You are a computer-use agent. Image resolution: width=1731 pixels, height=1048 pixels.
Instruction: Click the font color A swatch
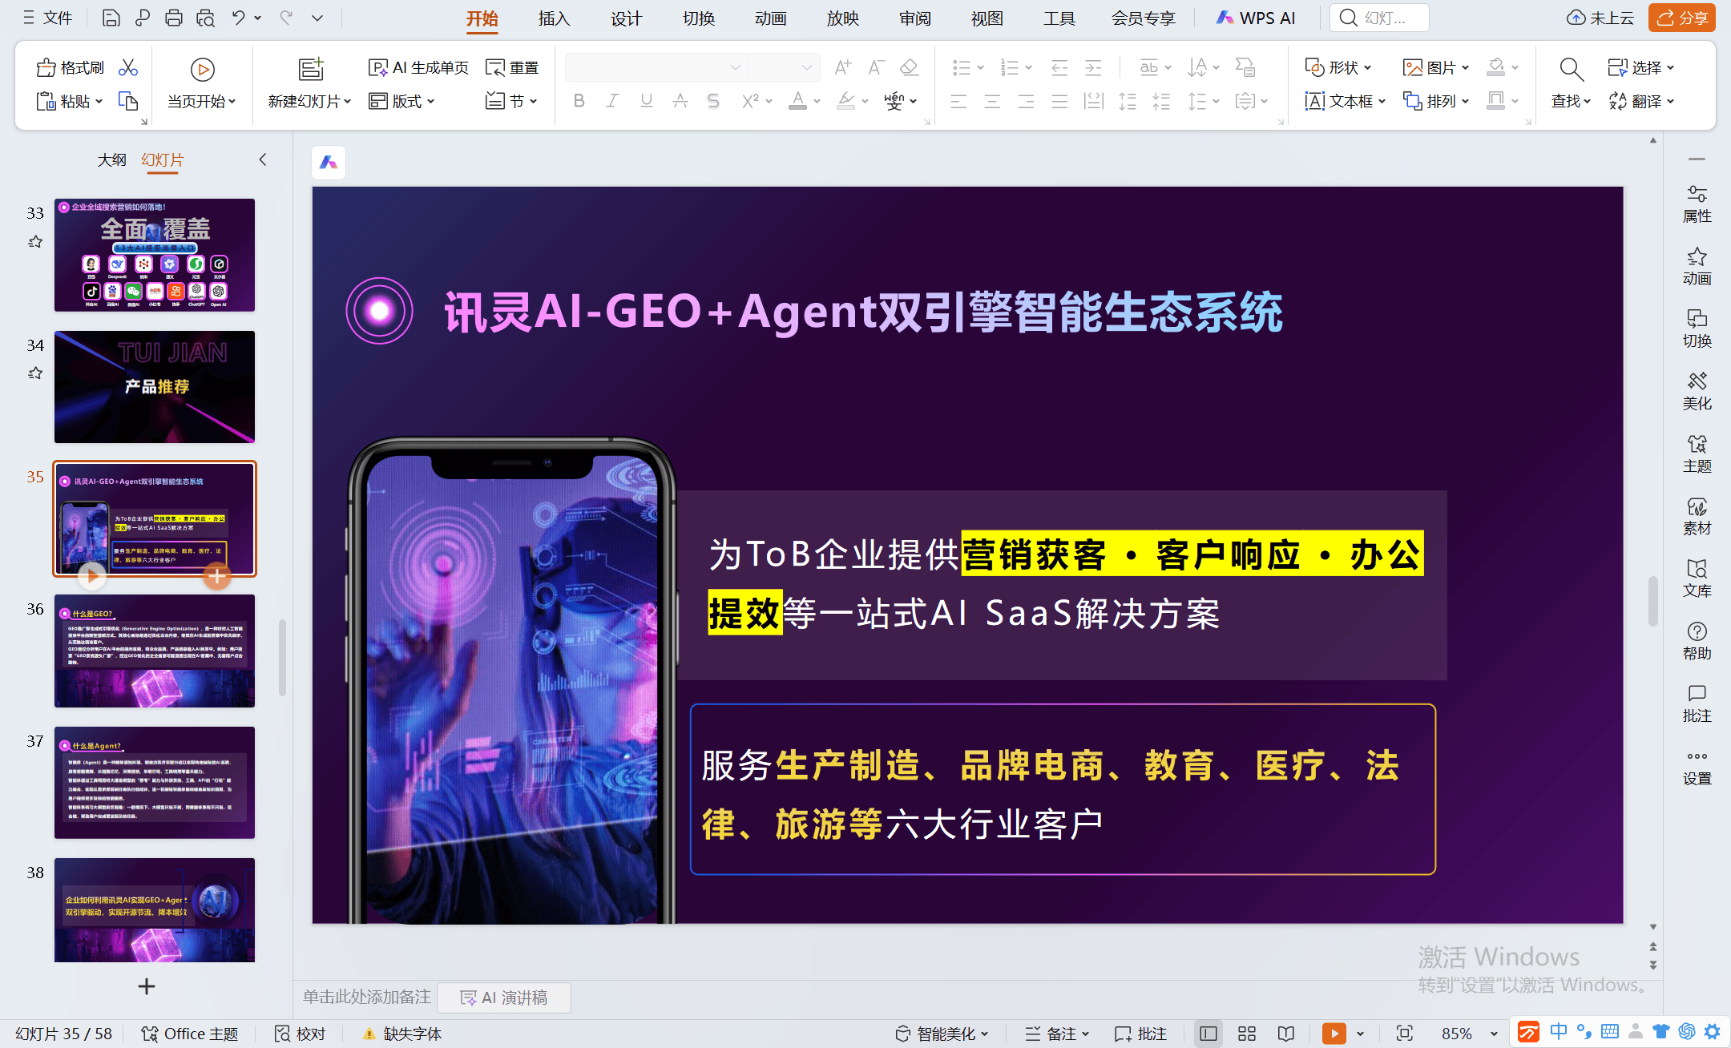tap(797, 102)
